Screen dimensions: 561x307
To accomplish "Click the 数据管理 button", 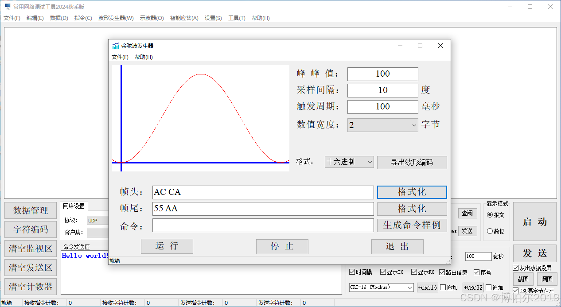I will pos(31,210).
